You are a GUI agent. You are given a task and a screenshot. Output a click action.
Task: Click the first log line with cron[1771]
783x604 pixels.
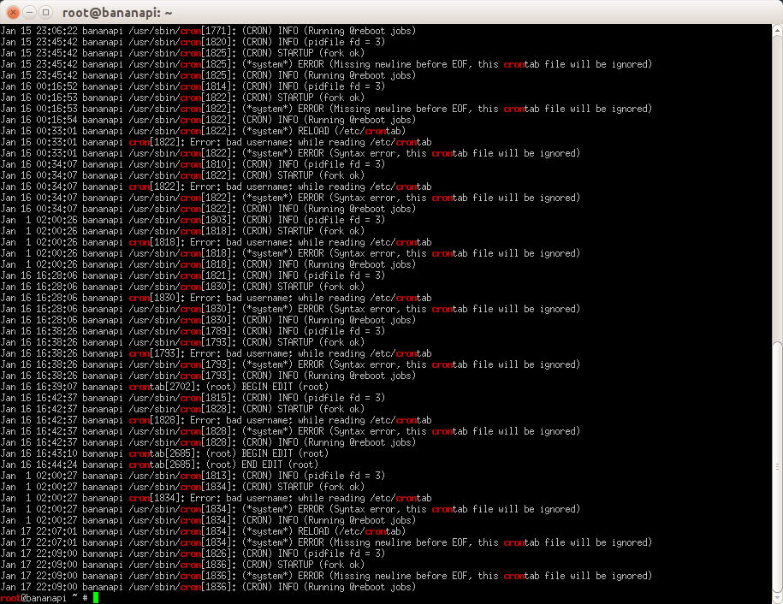tap(208, 31)
